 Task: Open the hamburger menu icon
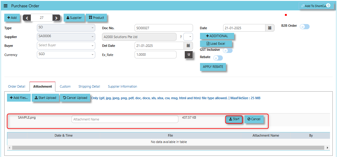(x=5, y=6)
